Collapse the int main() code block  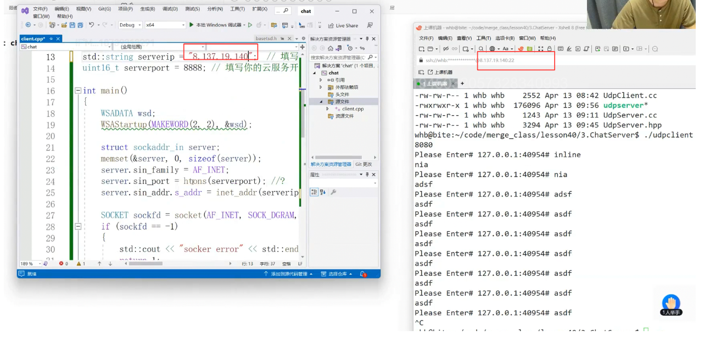78,91
